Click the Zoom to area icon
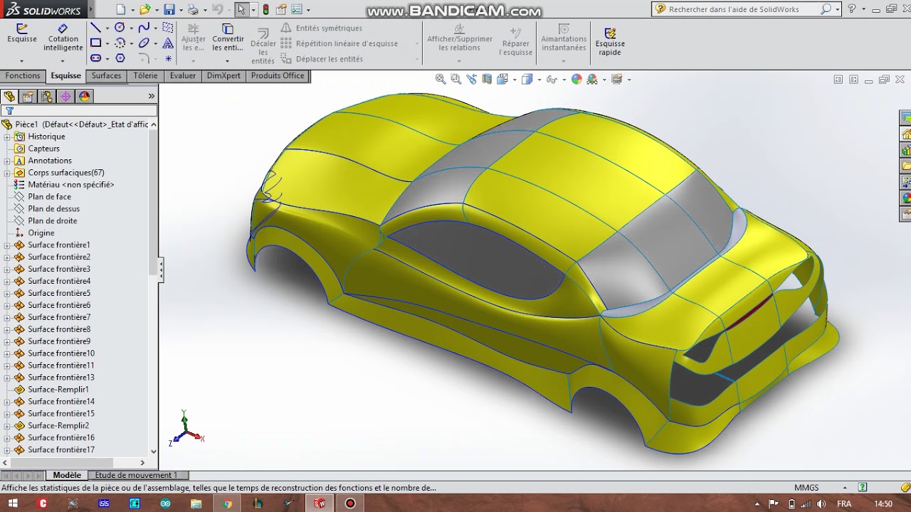 coord(456,80)
